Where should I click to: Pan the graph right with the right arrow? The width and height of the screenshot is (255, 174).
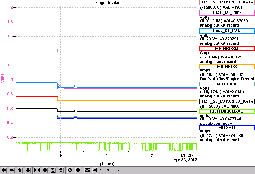coord(12,170)
